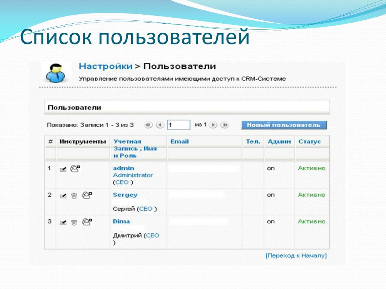Screen dimensions: 386x289
Task: Open the Sergey account link
Action: tap(125, 195)
